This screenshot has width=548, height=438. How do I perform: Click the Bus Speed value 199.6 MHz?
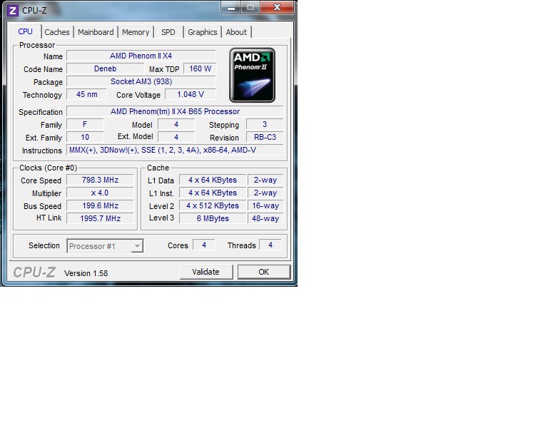pos(100,205)
